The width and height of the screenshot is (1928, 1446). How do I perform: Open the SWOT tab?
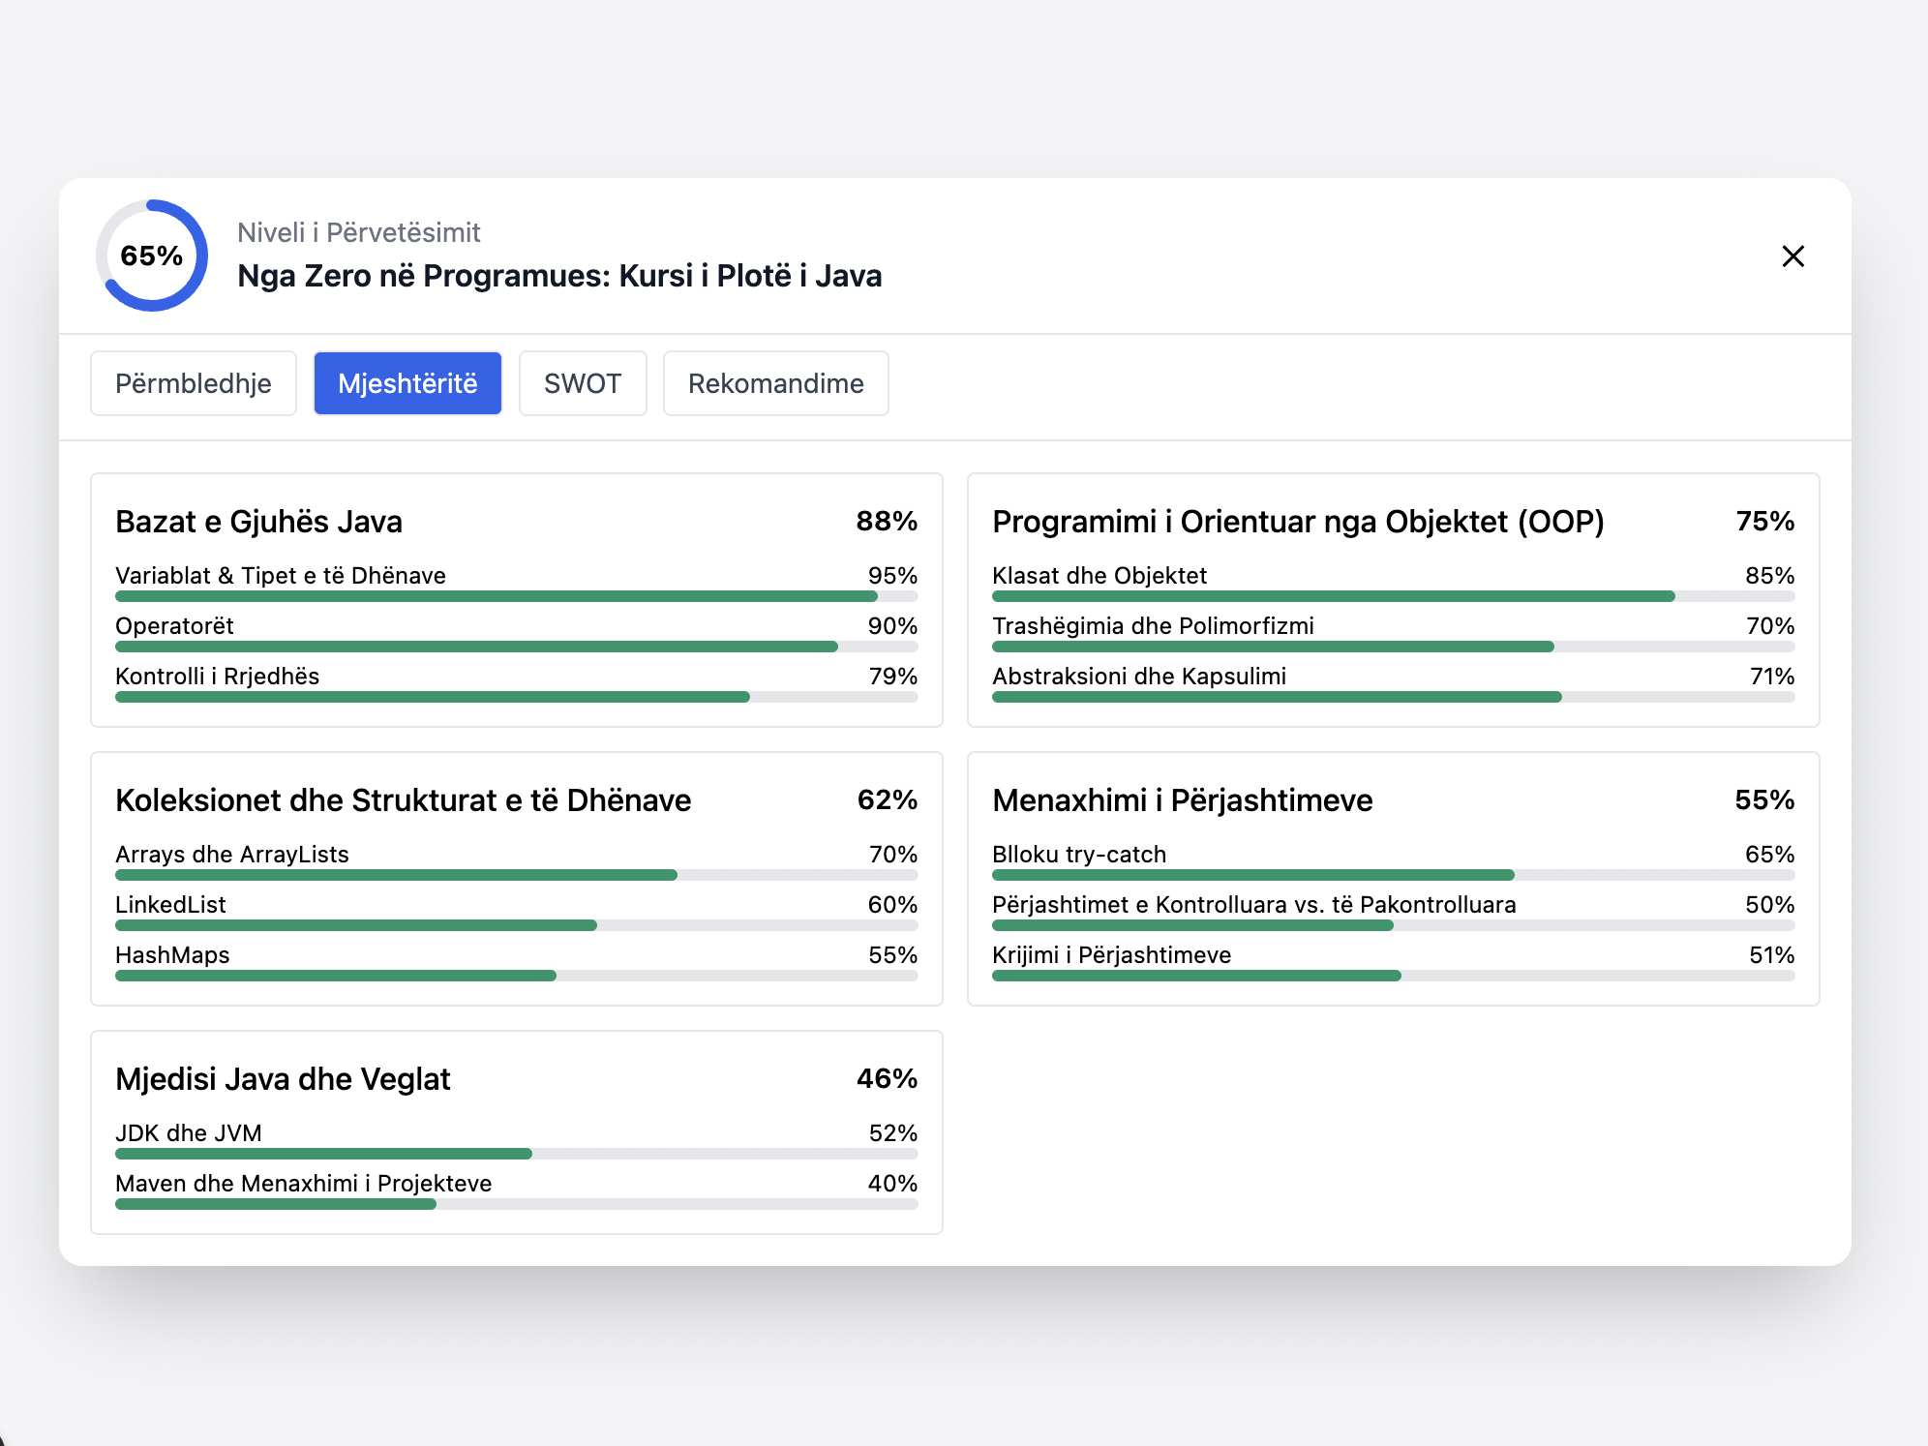(x=583, y=383)
